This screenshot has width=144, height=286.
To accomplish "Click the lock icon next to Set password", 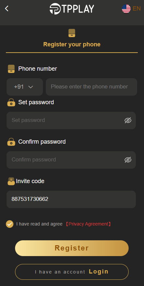I will pyautogui.click(x=11, y=102).
